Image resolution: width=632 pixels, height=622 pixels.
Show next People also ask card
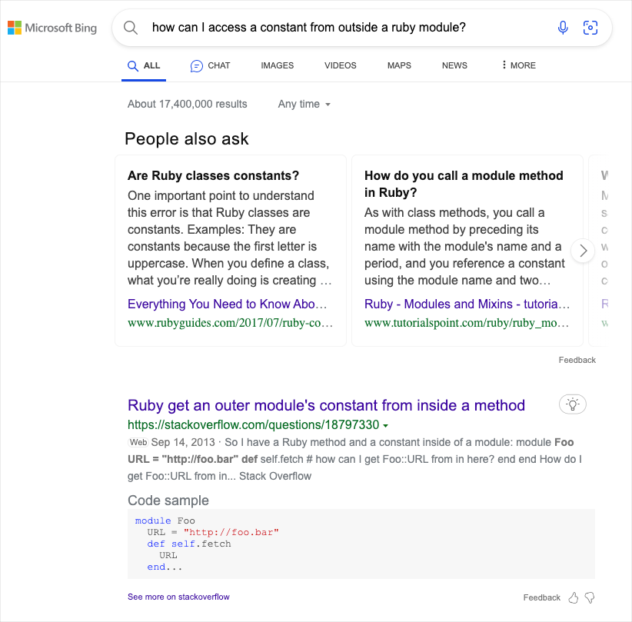(583, 251)
